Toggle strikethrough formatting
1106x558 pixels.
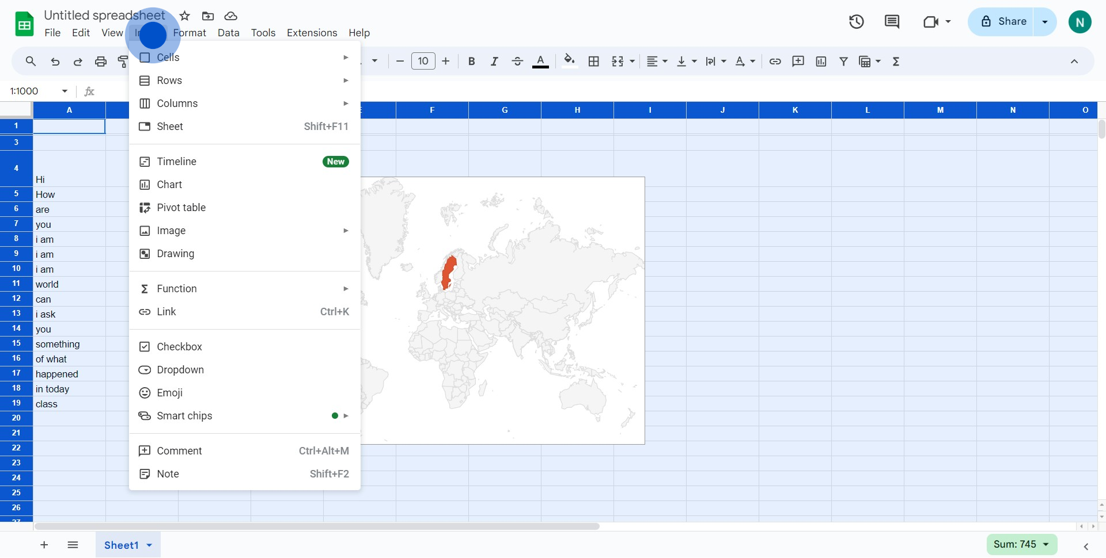click(x=517, y=62)
